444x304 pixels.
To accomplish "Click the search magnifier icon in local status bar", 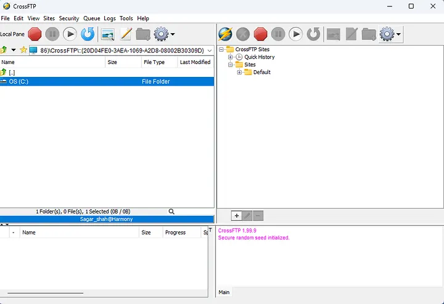I will pos(171,212).
